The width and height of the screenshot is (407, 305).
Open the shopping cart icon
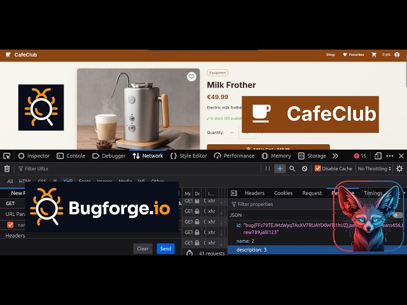click(x=374, y=55)
